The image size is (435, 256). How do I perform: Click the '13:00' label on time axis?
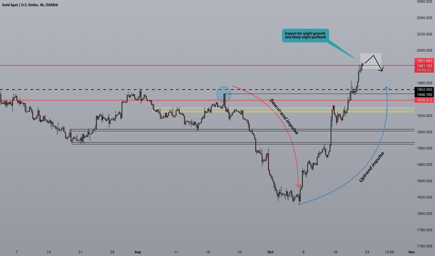pyautogui.click(x=389, y=252)
